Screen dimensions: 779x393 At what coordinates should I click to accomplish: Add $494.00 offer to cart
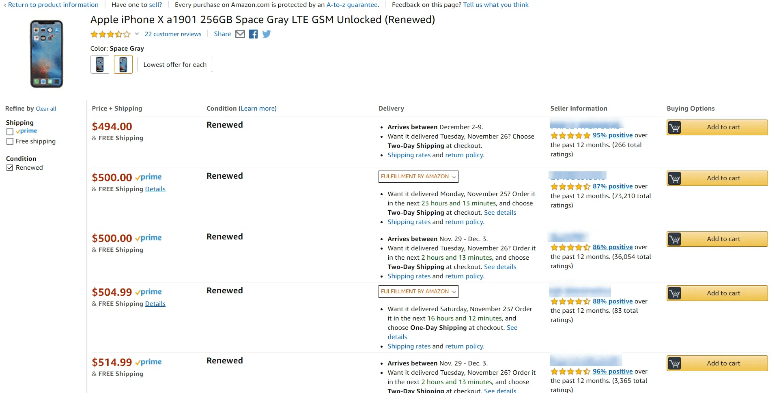coord(717,127)
